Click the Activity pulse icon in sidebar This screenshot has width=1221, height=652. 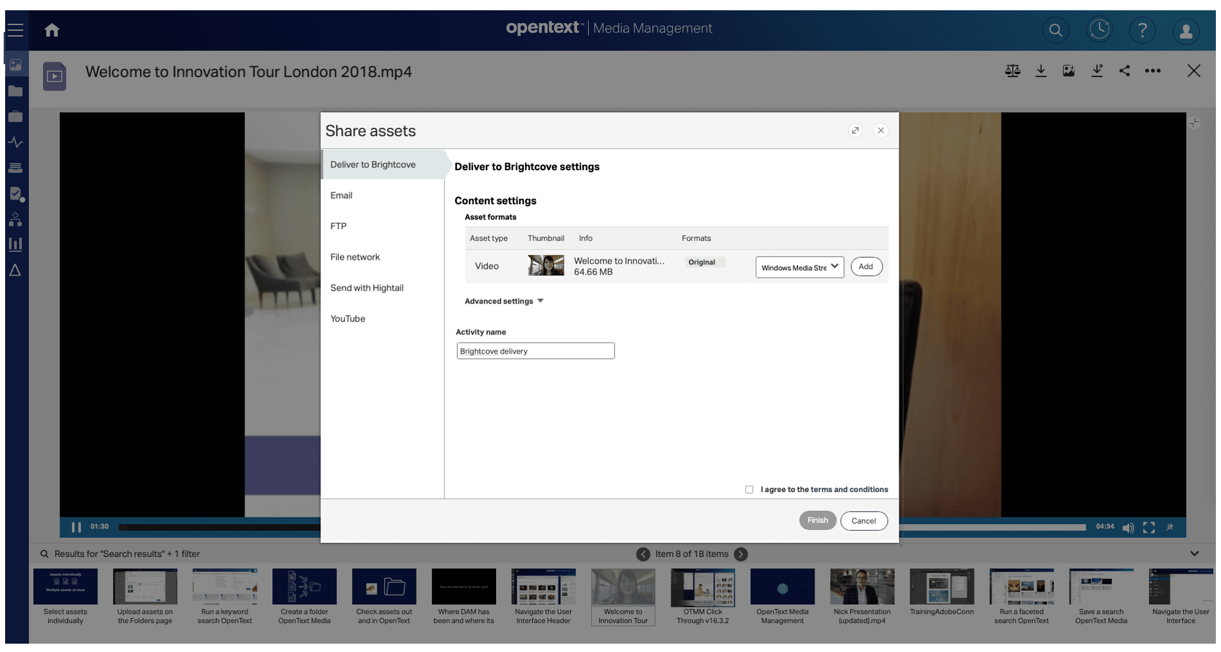point(16,142)
